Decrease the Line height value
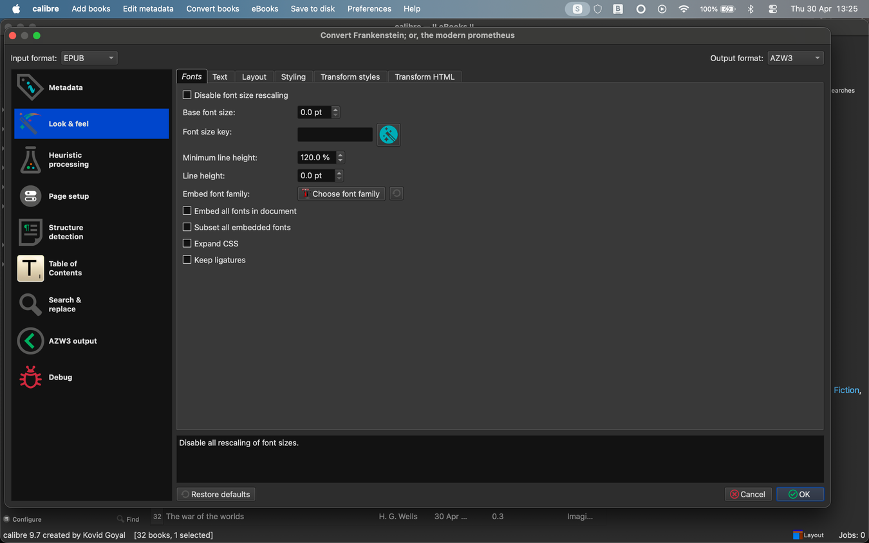The height and width of the screenshot is (543, 869). (339, 178)
